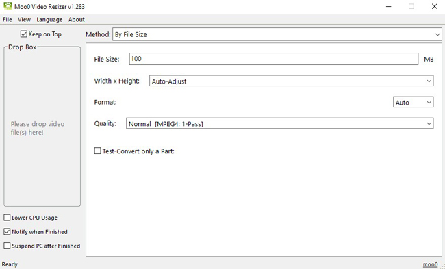Click the Format label
Viewport: 445px width, 269px height.
pos(105,102)
